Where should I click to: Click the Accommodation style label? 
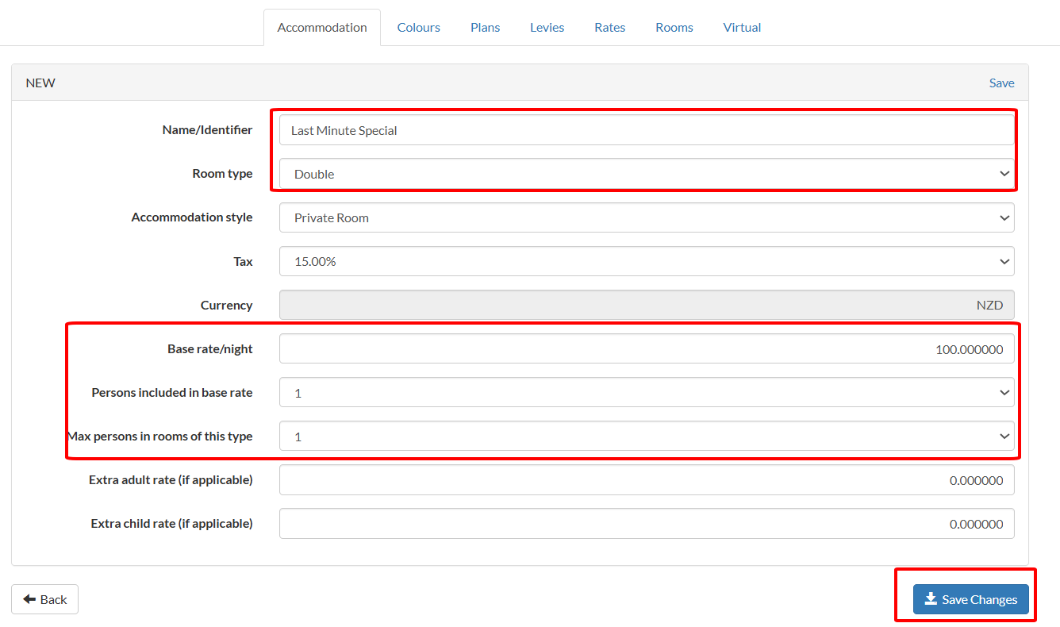point(192,217)
